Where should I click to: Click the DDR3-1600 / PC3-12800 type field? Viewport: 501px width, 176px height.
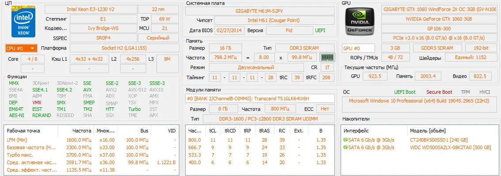(x=269, y=119)
